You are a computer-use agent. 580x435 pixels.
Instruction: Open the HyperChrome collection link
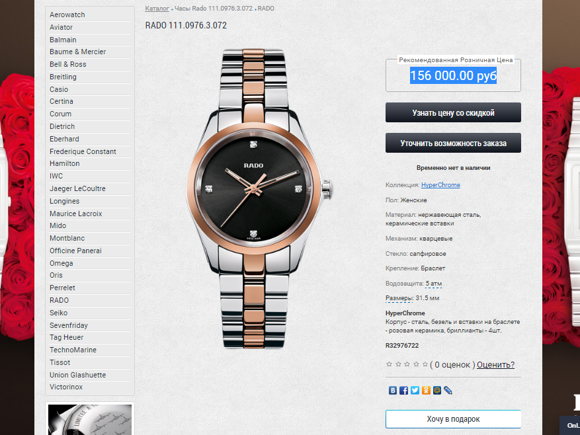click(x=440, y=185)
